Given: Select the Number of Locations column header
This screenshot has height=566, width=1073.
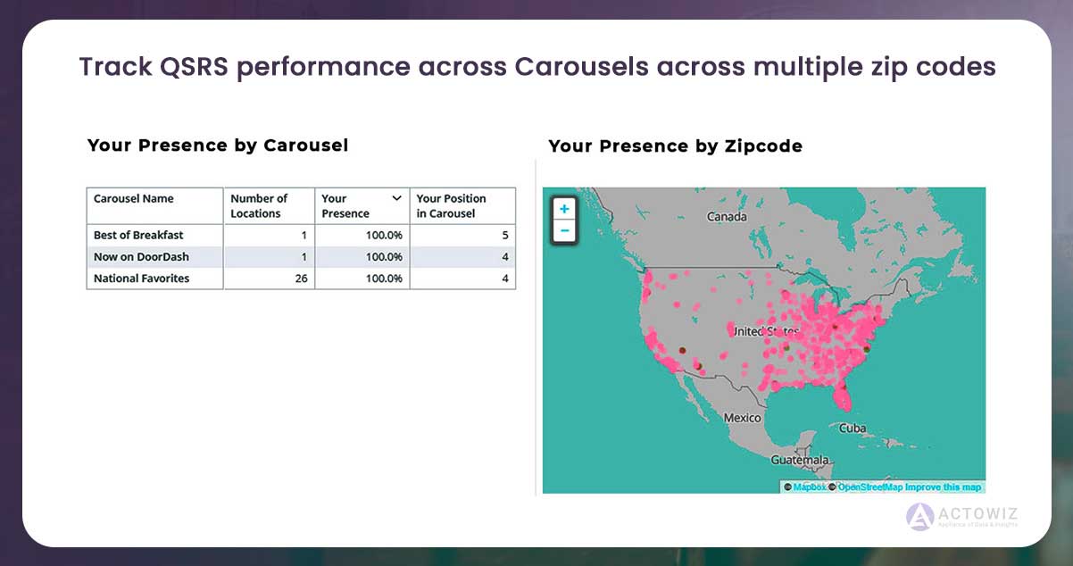Looking at the screenshot, I should (269, 205).
